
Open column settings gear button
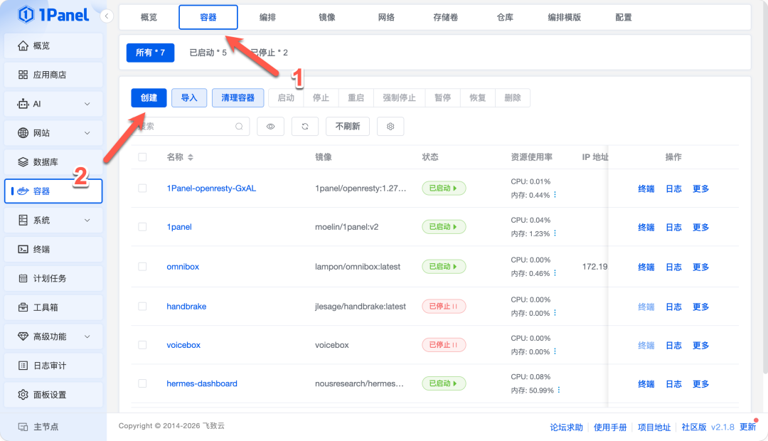(x=390, y=127)
